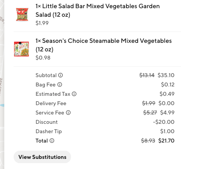The height and width of the screenshot is (169, 197).
Task: Click the Subtotal info icon
Action: (x=60, y=75)
